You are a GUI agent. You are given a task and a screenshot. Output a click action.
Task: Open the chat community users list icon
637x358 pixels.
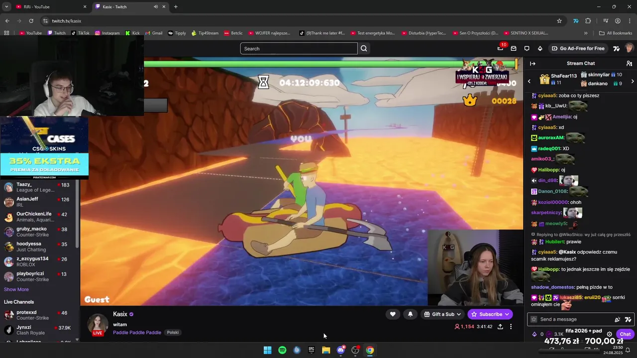click(629, 63)
